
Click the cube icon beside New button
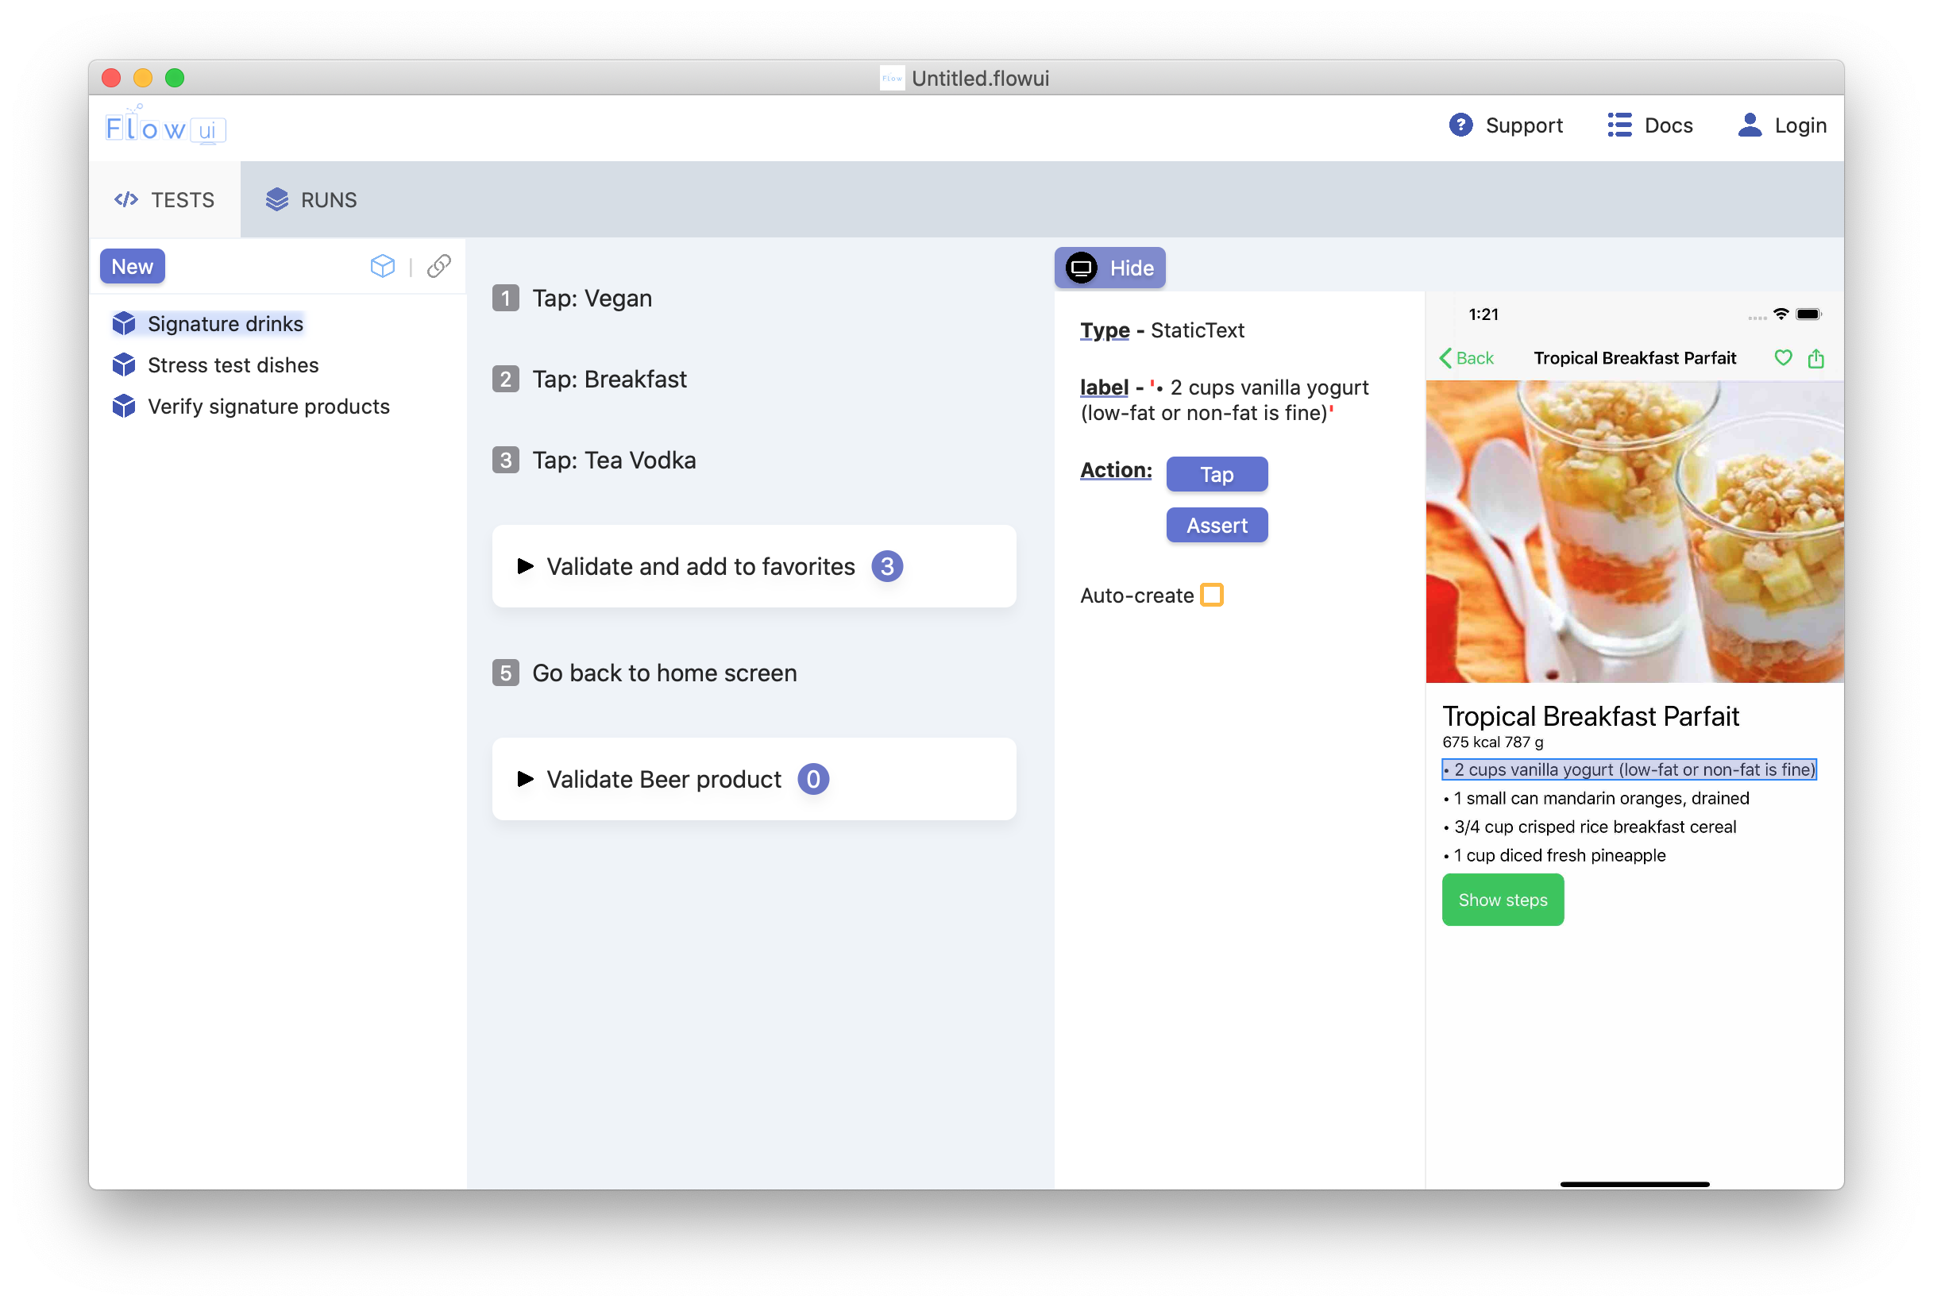pyautogui.click(x=382, y=266)
